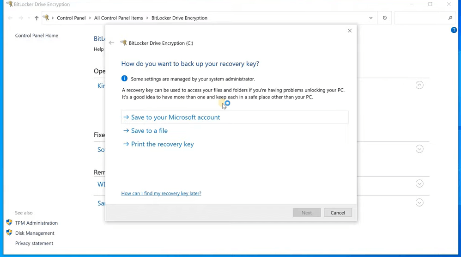Click 'BitLocker Drive Encryption (C:)' dialog title
461x257 pixels.
click(x=161, y=43)
